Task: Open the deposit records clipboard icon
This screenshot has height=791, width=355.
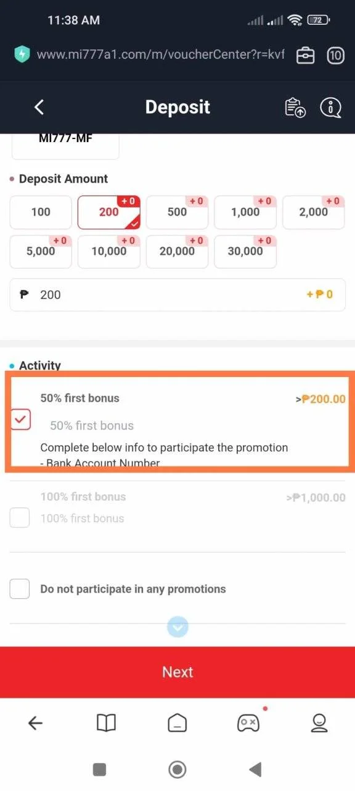Action: coord(295,107)
